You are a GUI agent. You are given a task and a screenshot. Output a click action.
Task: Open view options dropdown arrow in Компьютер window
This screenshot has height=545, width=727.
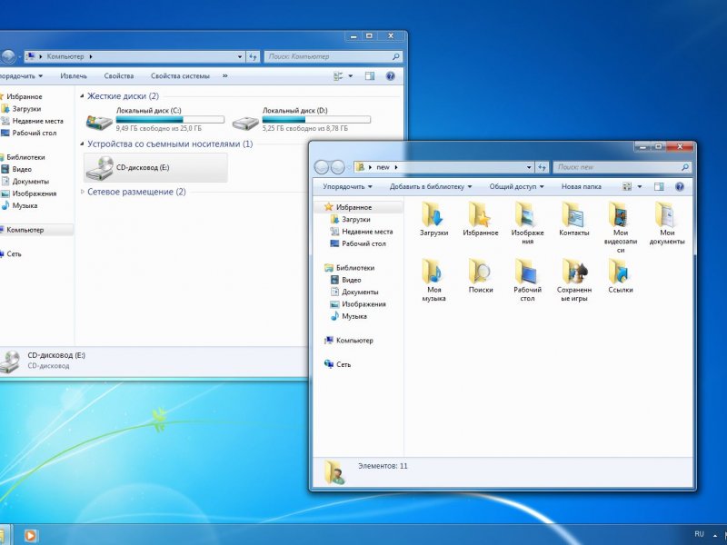(x=351, y=76)
